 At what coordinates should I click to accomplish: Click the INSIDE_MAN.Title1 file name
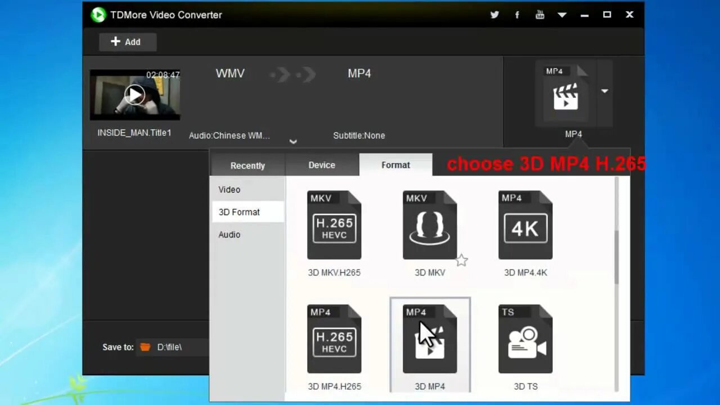pos(134,133)
